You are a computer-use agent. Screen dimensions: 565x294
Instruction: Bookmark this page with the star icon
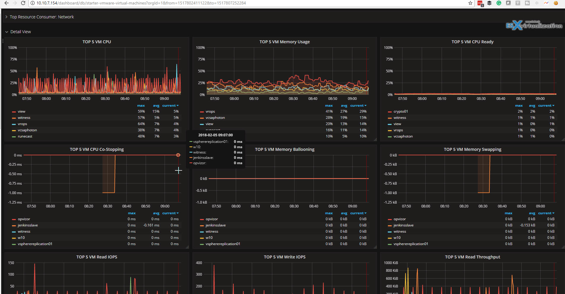(x=470, y=3)
